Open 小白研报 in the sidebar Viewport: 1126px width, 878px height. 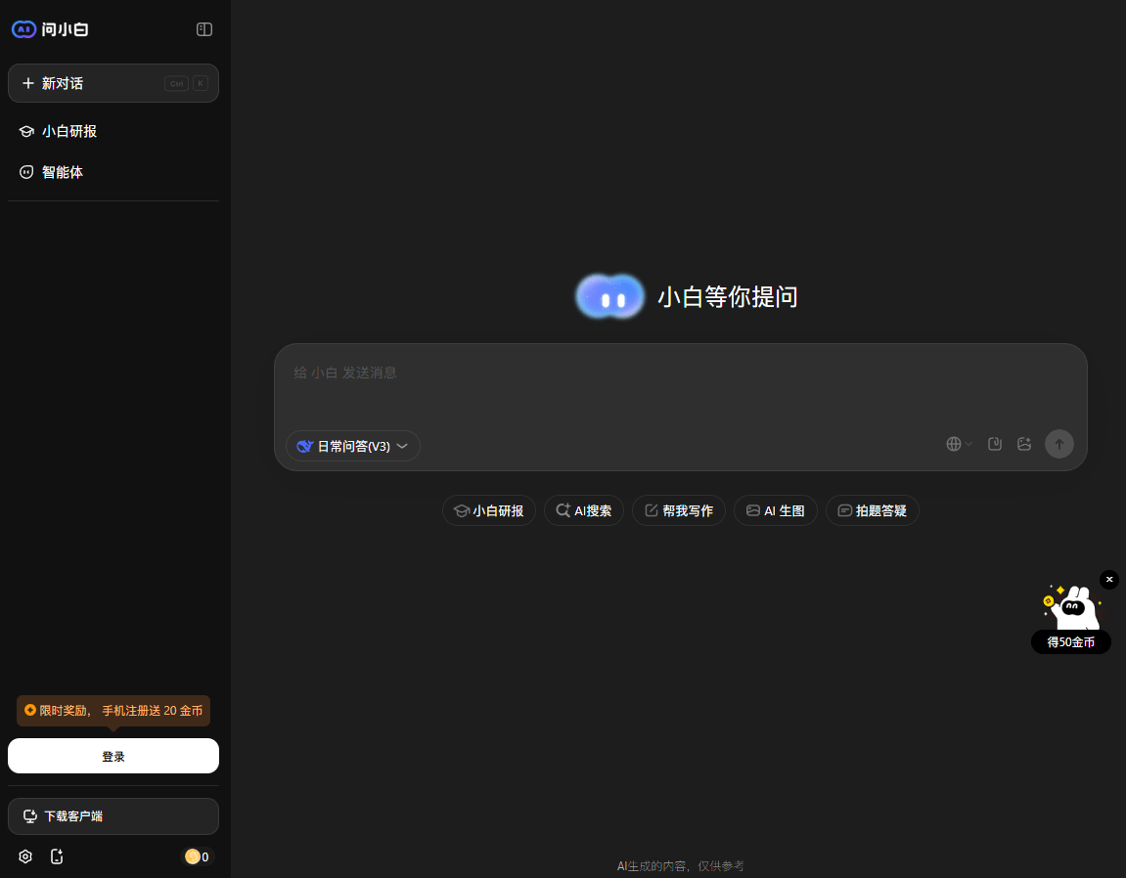(113, 131)
